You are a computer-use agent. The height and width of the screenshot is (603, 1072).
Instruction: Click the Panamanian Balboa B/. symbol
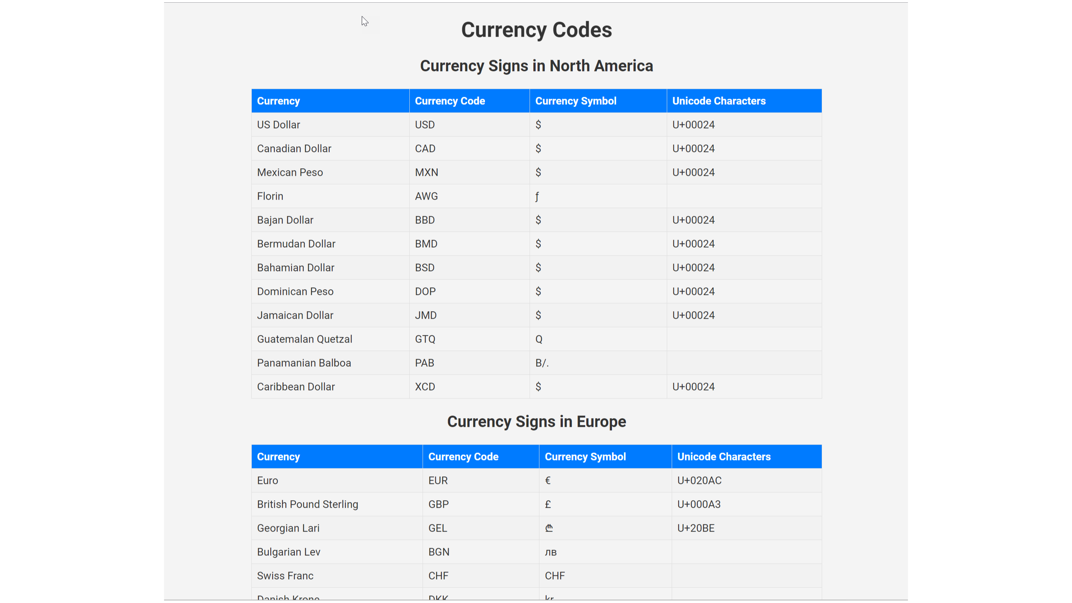click(542, 363)
